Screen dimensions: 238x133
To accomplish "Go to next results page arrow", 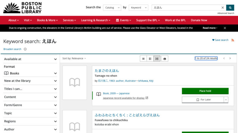I will (x=230, y=58).
